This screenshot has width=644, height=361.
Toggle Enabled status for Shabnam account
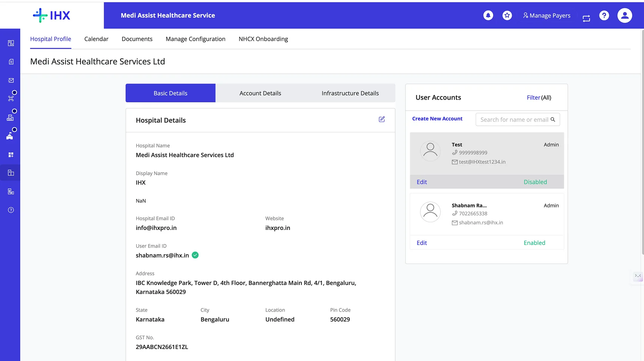(x=534, y=243)
